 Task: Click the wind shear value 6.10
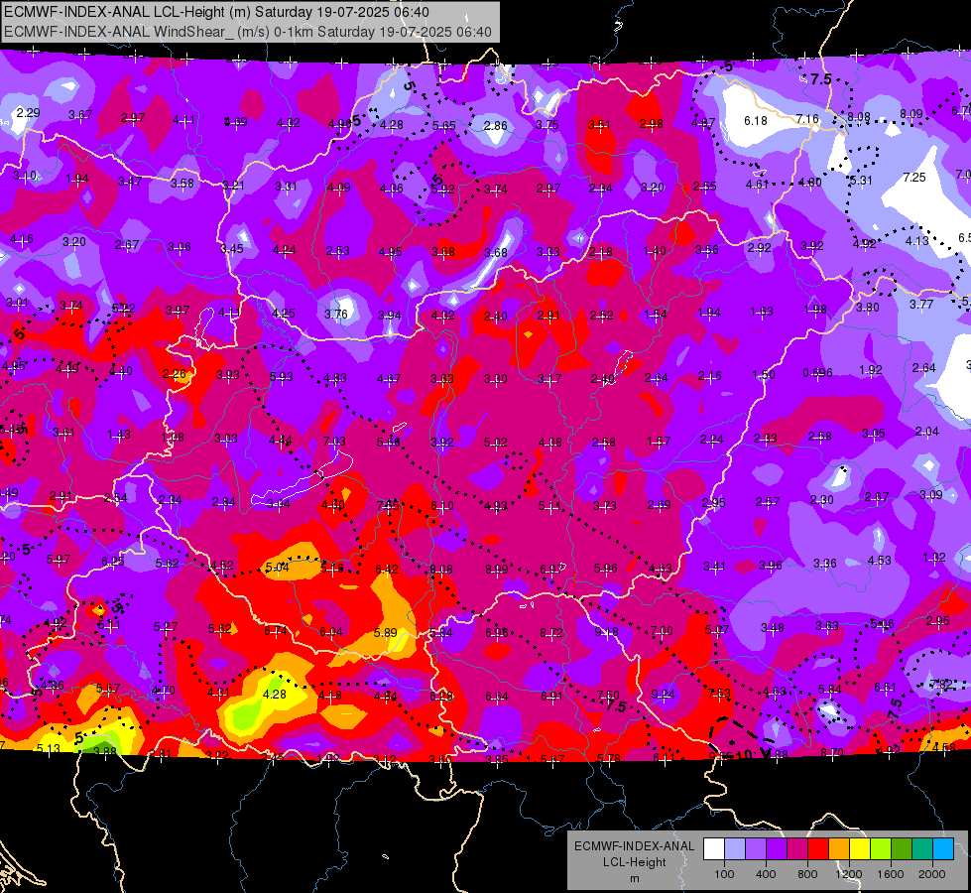[x=442, y=506]
